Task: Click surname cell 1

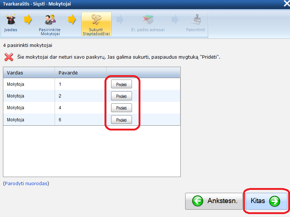Action: pyautogui.click(x=81, y=84)
